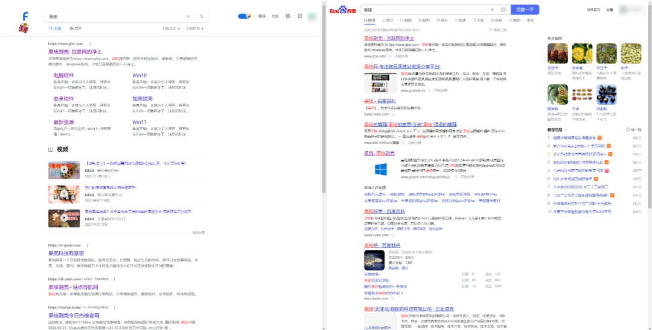Select the 资讯 tab in Baidu
The width and height of the screenshot is (652, 330).
pos(442,20)
